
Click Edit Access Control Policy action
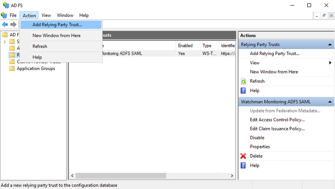click(277, 120)
